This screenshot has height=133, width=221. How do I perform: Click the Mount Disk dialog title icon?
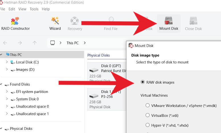131,45
